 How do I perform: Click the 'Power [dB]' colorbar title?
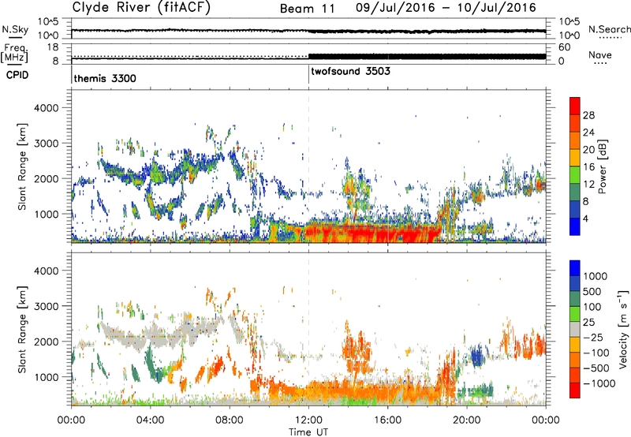tap(602, 166)
